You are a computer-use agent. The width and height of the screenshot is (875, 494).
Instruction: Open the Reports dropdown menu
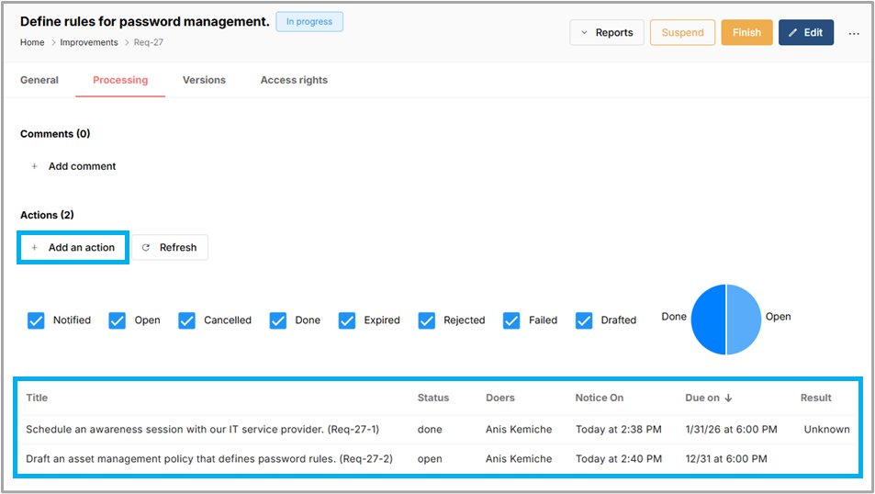[607, 33]
